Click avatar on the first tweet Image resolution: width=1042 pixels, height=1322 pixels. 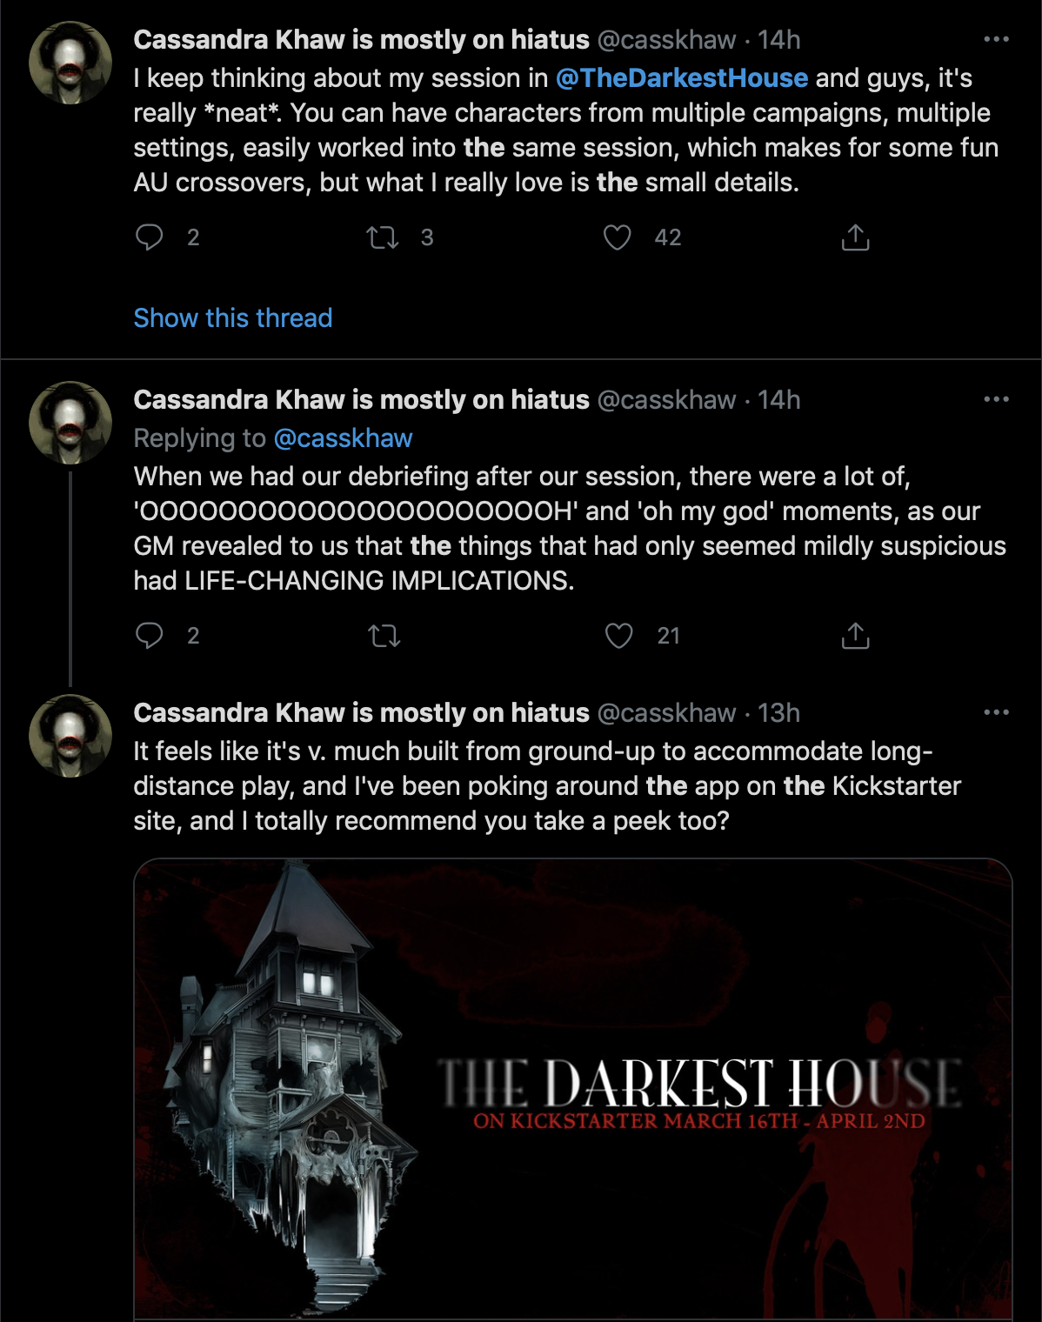pos(70,63)
